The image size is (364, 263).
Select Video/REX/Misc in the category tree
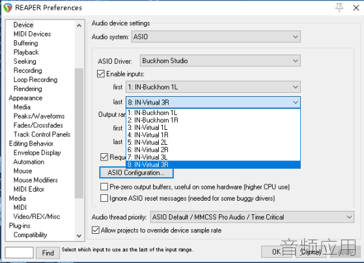pos(36,216)
